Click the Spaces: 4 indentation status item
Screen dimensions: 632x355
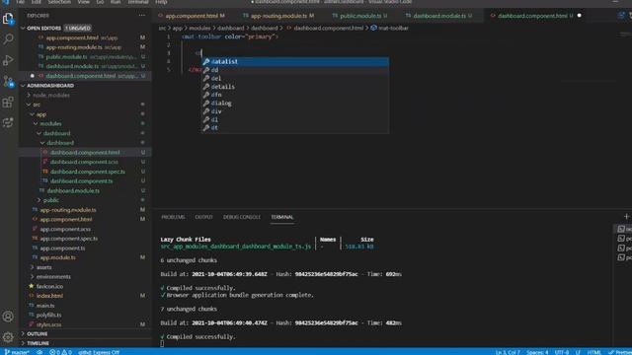pos(537,352)
